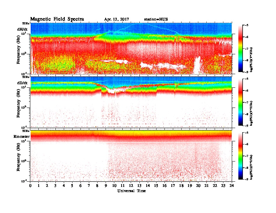The width and height of the screenshot is (276, 213).
Task: Click the "Magnetic Field Spectra" title
Action: coord(57,19)
